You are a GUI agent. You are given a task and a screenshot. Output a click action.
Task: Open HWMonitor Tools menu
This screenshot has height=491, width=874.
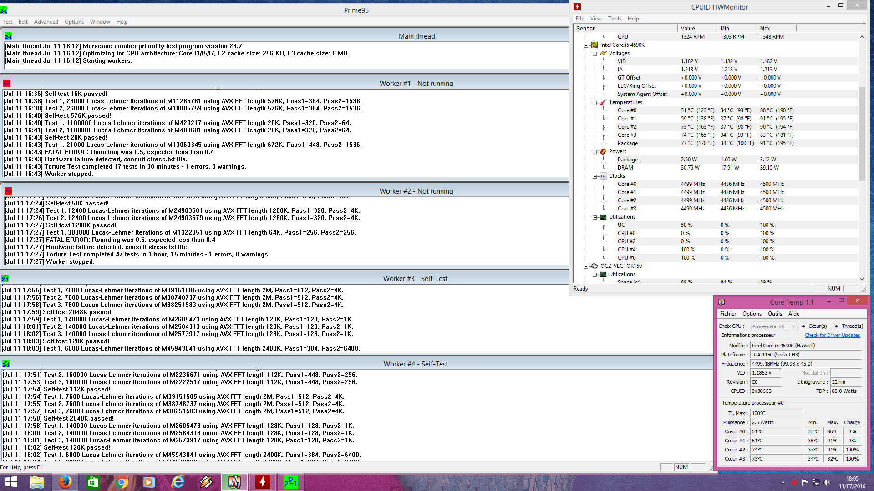point(615,19)
